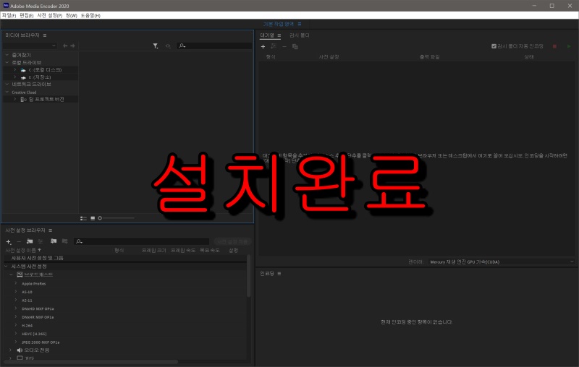Duplicate the selected queue item

tap(295, 46)
